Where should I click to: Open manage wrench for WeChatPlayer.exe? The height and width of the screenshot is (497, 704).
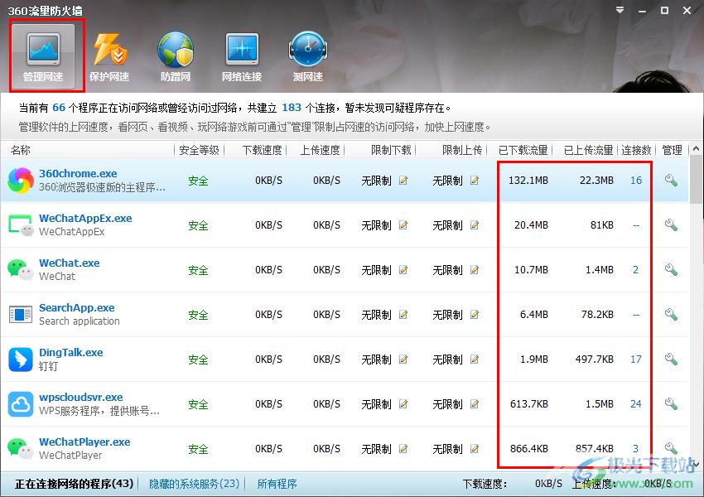coord(671,448)
